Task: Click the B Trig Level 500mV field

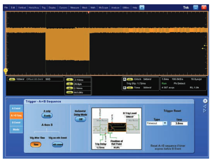Action: (x=130, y=117)
